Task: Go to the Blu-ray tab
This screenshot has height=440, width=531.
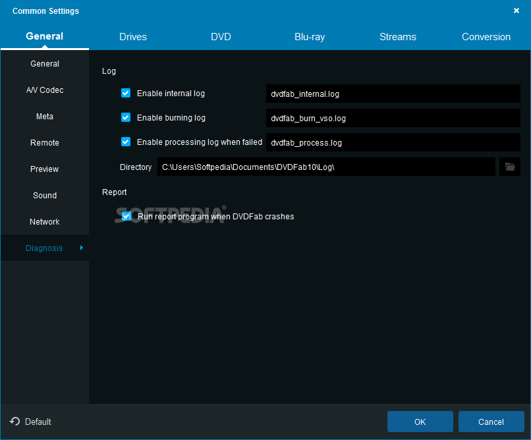Action: pyautogui.click(x=310, y=36)
